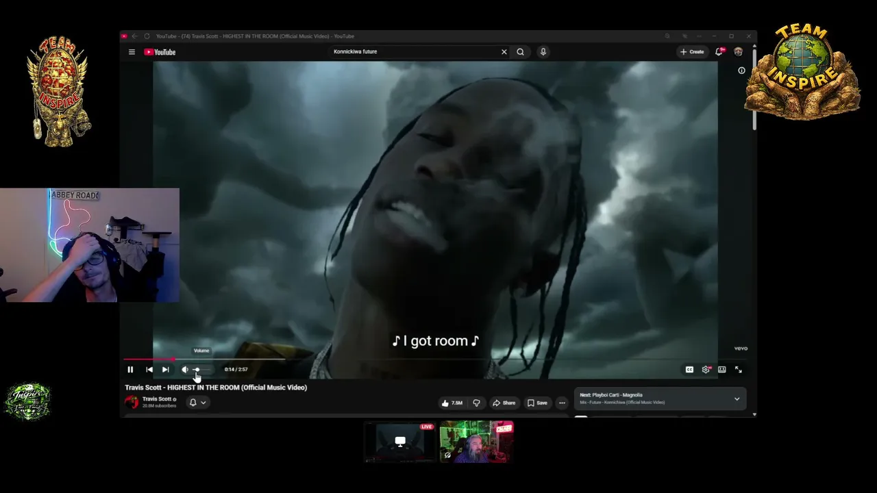This screenshot has width=877, height=493.
Task: Click the video title text
Action: 216,388
